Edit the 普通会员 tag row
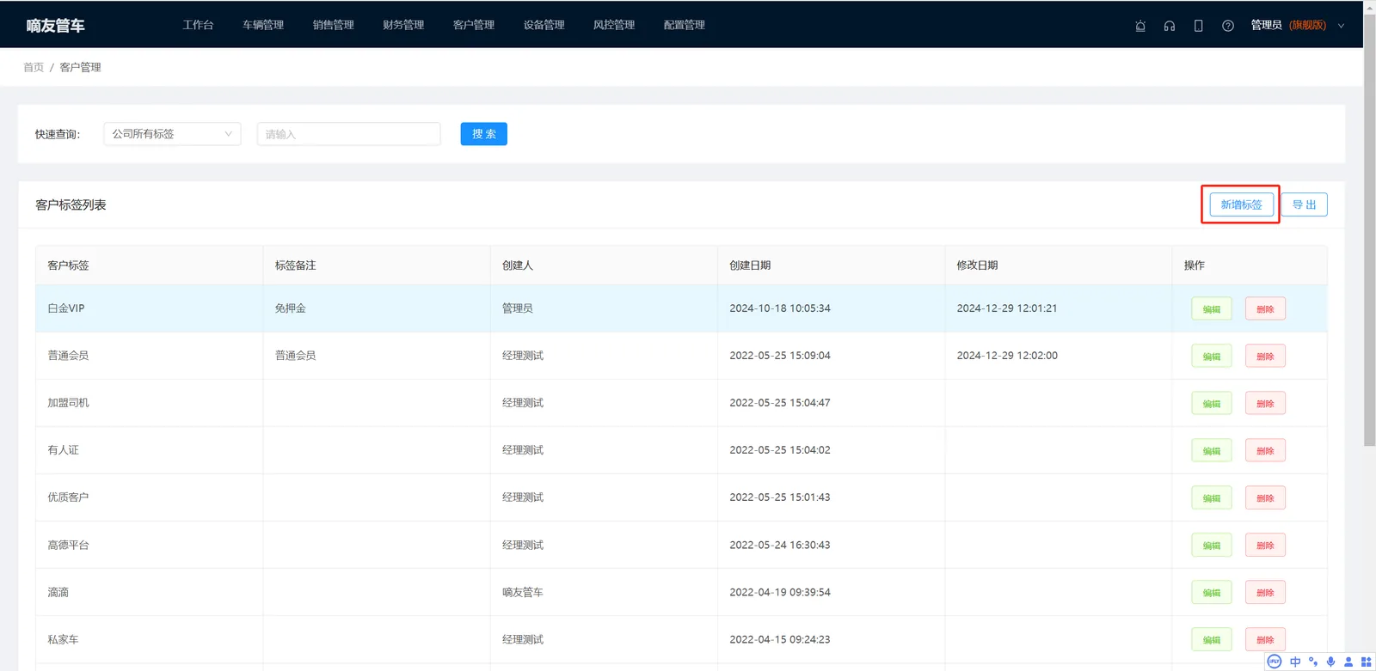Viewport: 1376px width, 671px height. pyautogui.click(x=1212, y=357)
